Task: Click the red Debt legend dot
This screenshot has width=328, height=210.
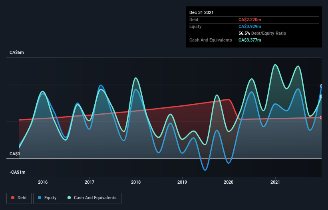Action: pyautogui.click(x=13, y=198)
